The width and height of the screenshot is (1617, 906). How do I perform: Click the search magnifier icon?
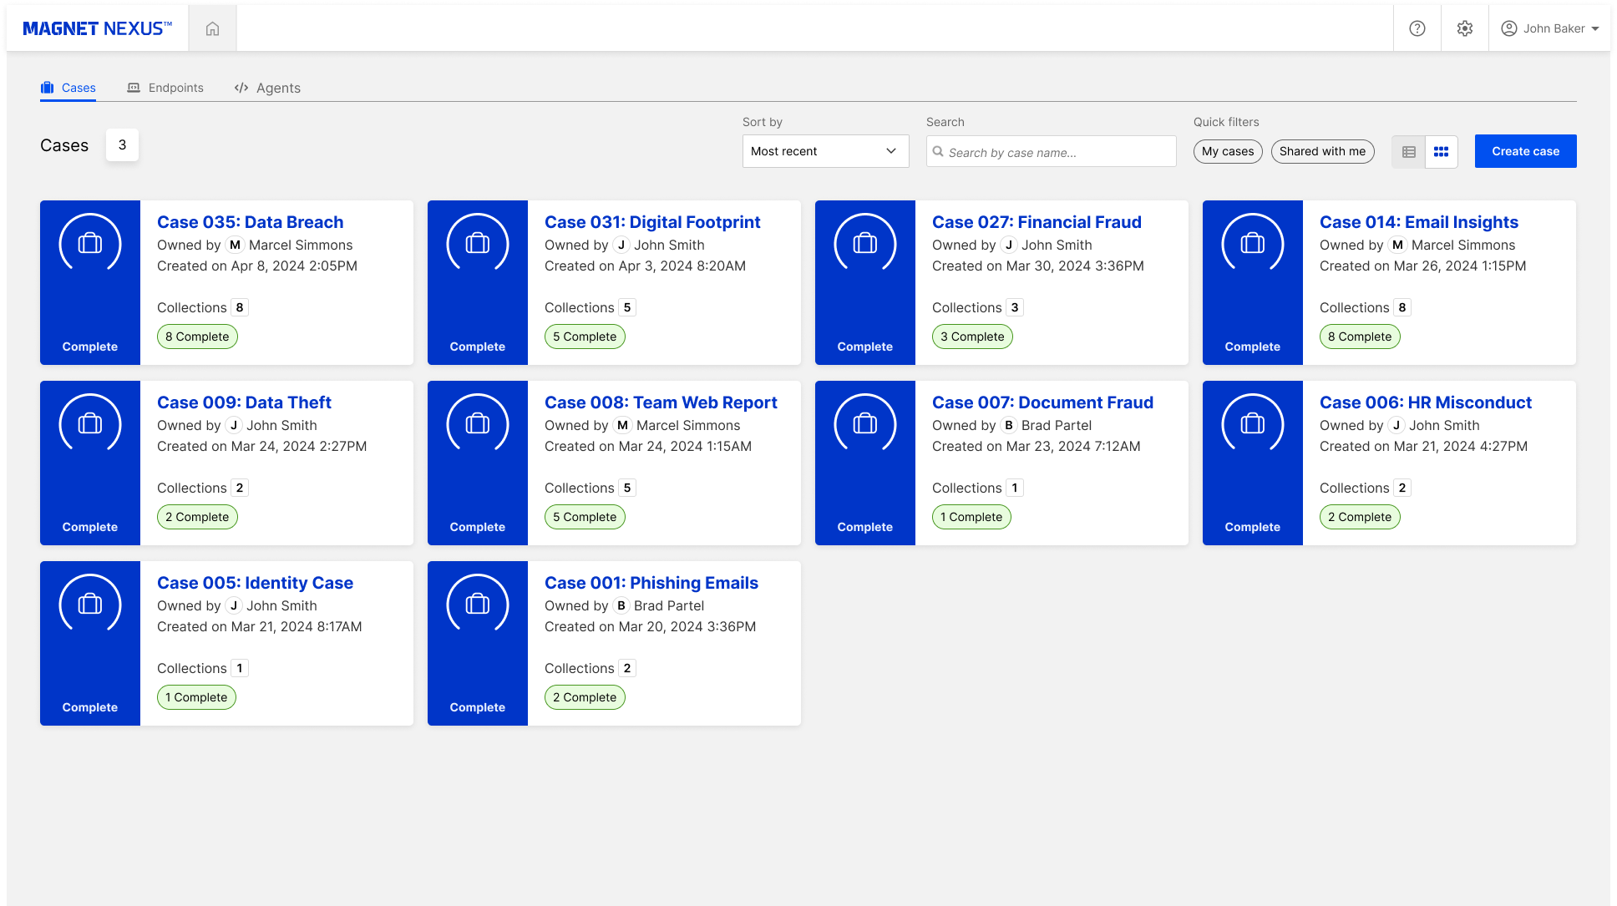point(939,152)
